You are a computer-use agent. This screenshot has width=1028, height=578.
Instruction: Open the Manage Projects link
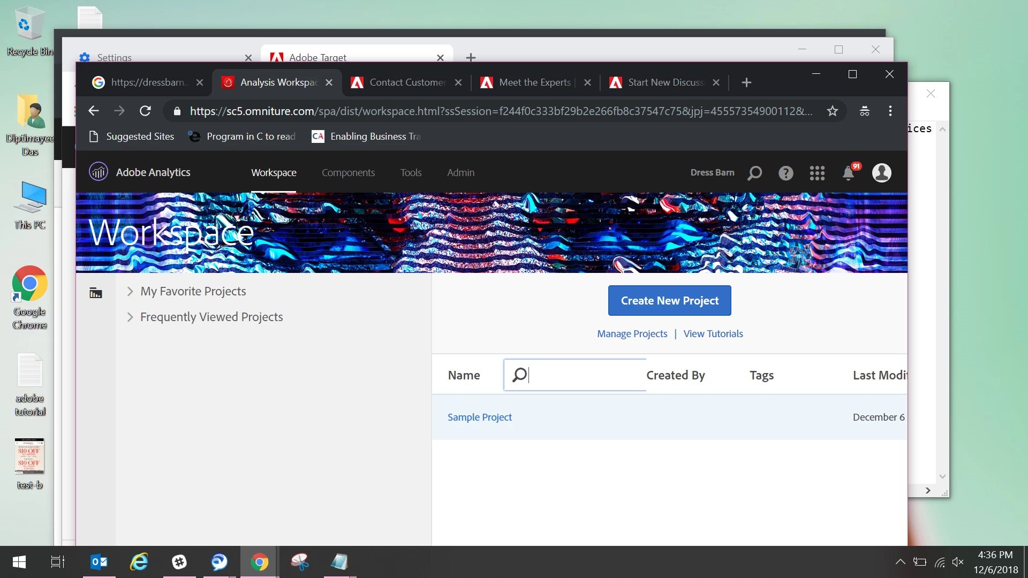click(632, 333)
